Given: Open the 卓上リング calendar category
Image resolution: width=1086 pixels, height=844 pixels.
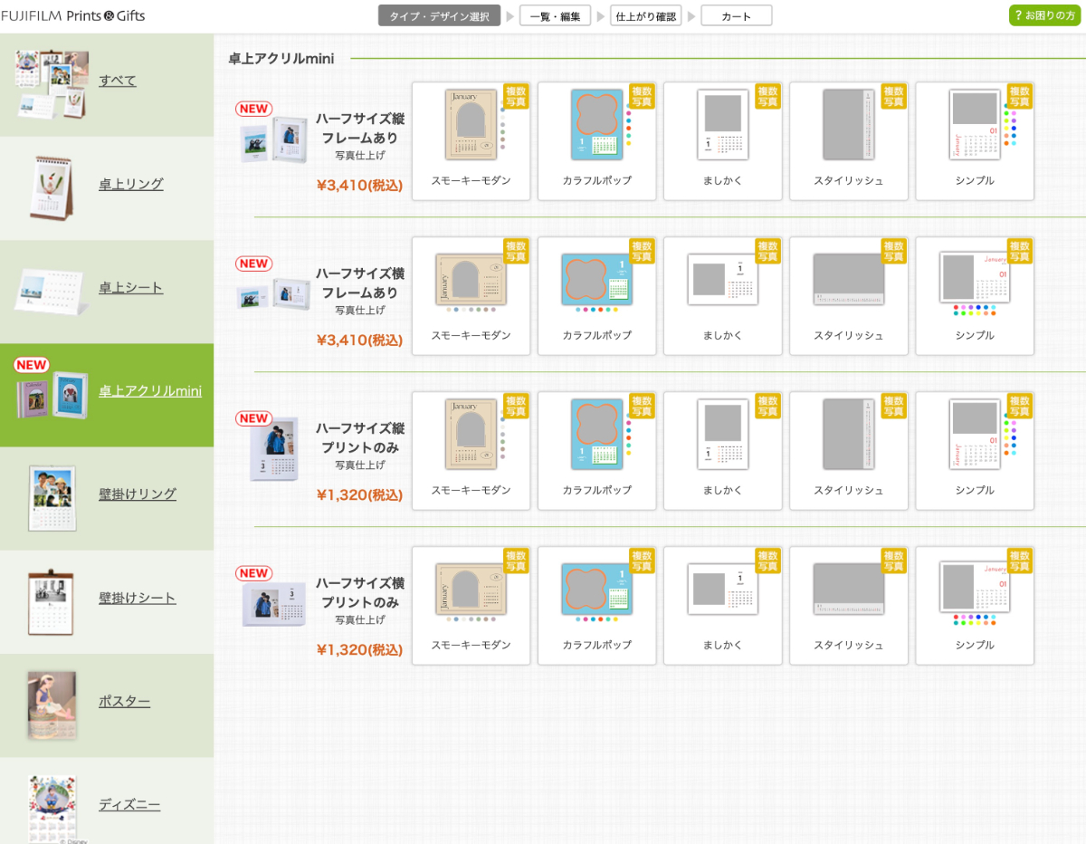Looking at the screenshot, I should 130,184.
